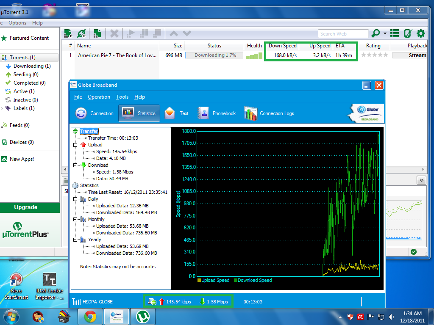
Task: Click the Remove torrent X icon
Action: click(114, 33)
